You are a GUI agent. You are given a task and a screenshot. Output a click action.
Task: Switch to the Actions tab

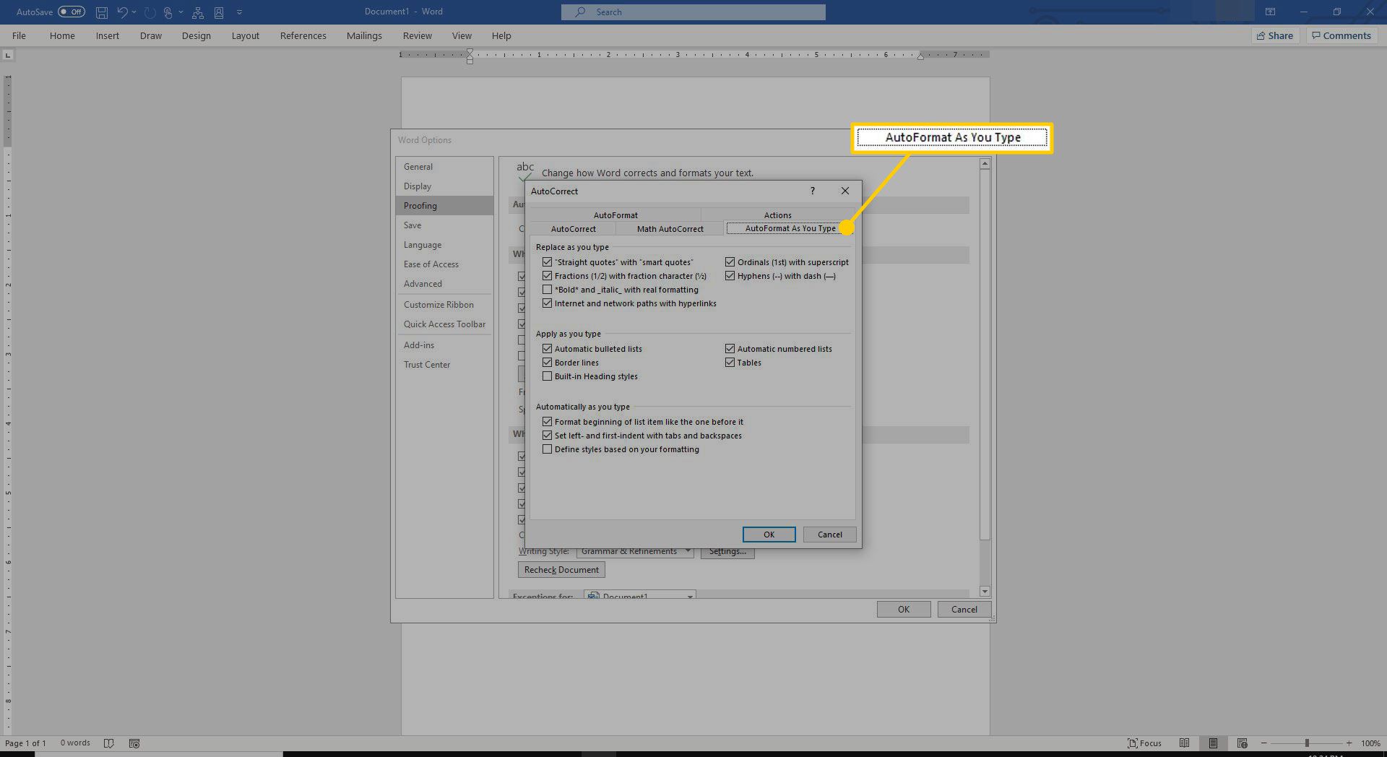[778, 215]
